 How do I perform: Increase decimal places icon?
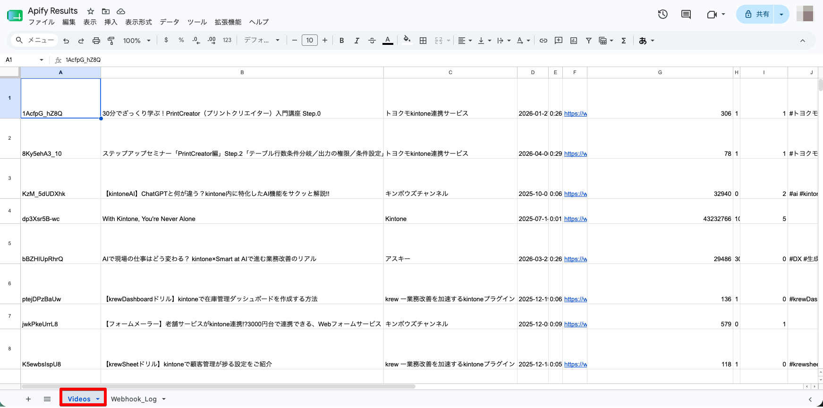click(212, 41)
